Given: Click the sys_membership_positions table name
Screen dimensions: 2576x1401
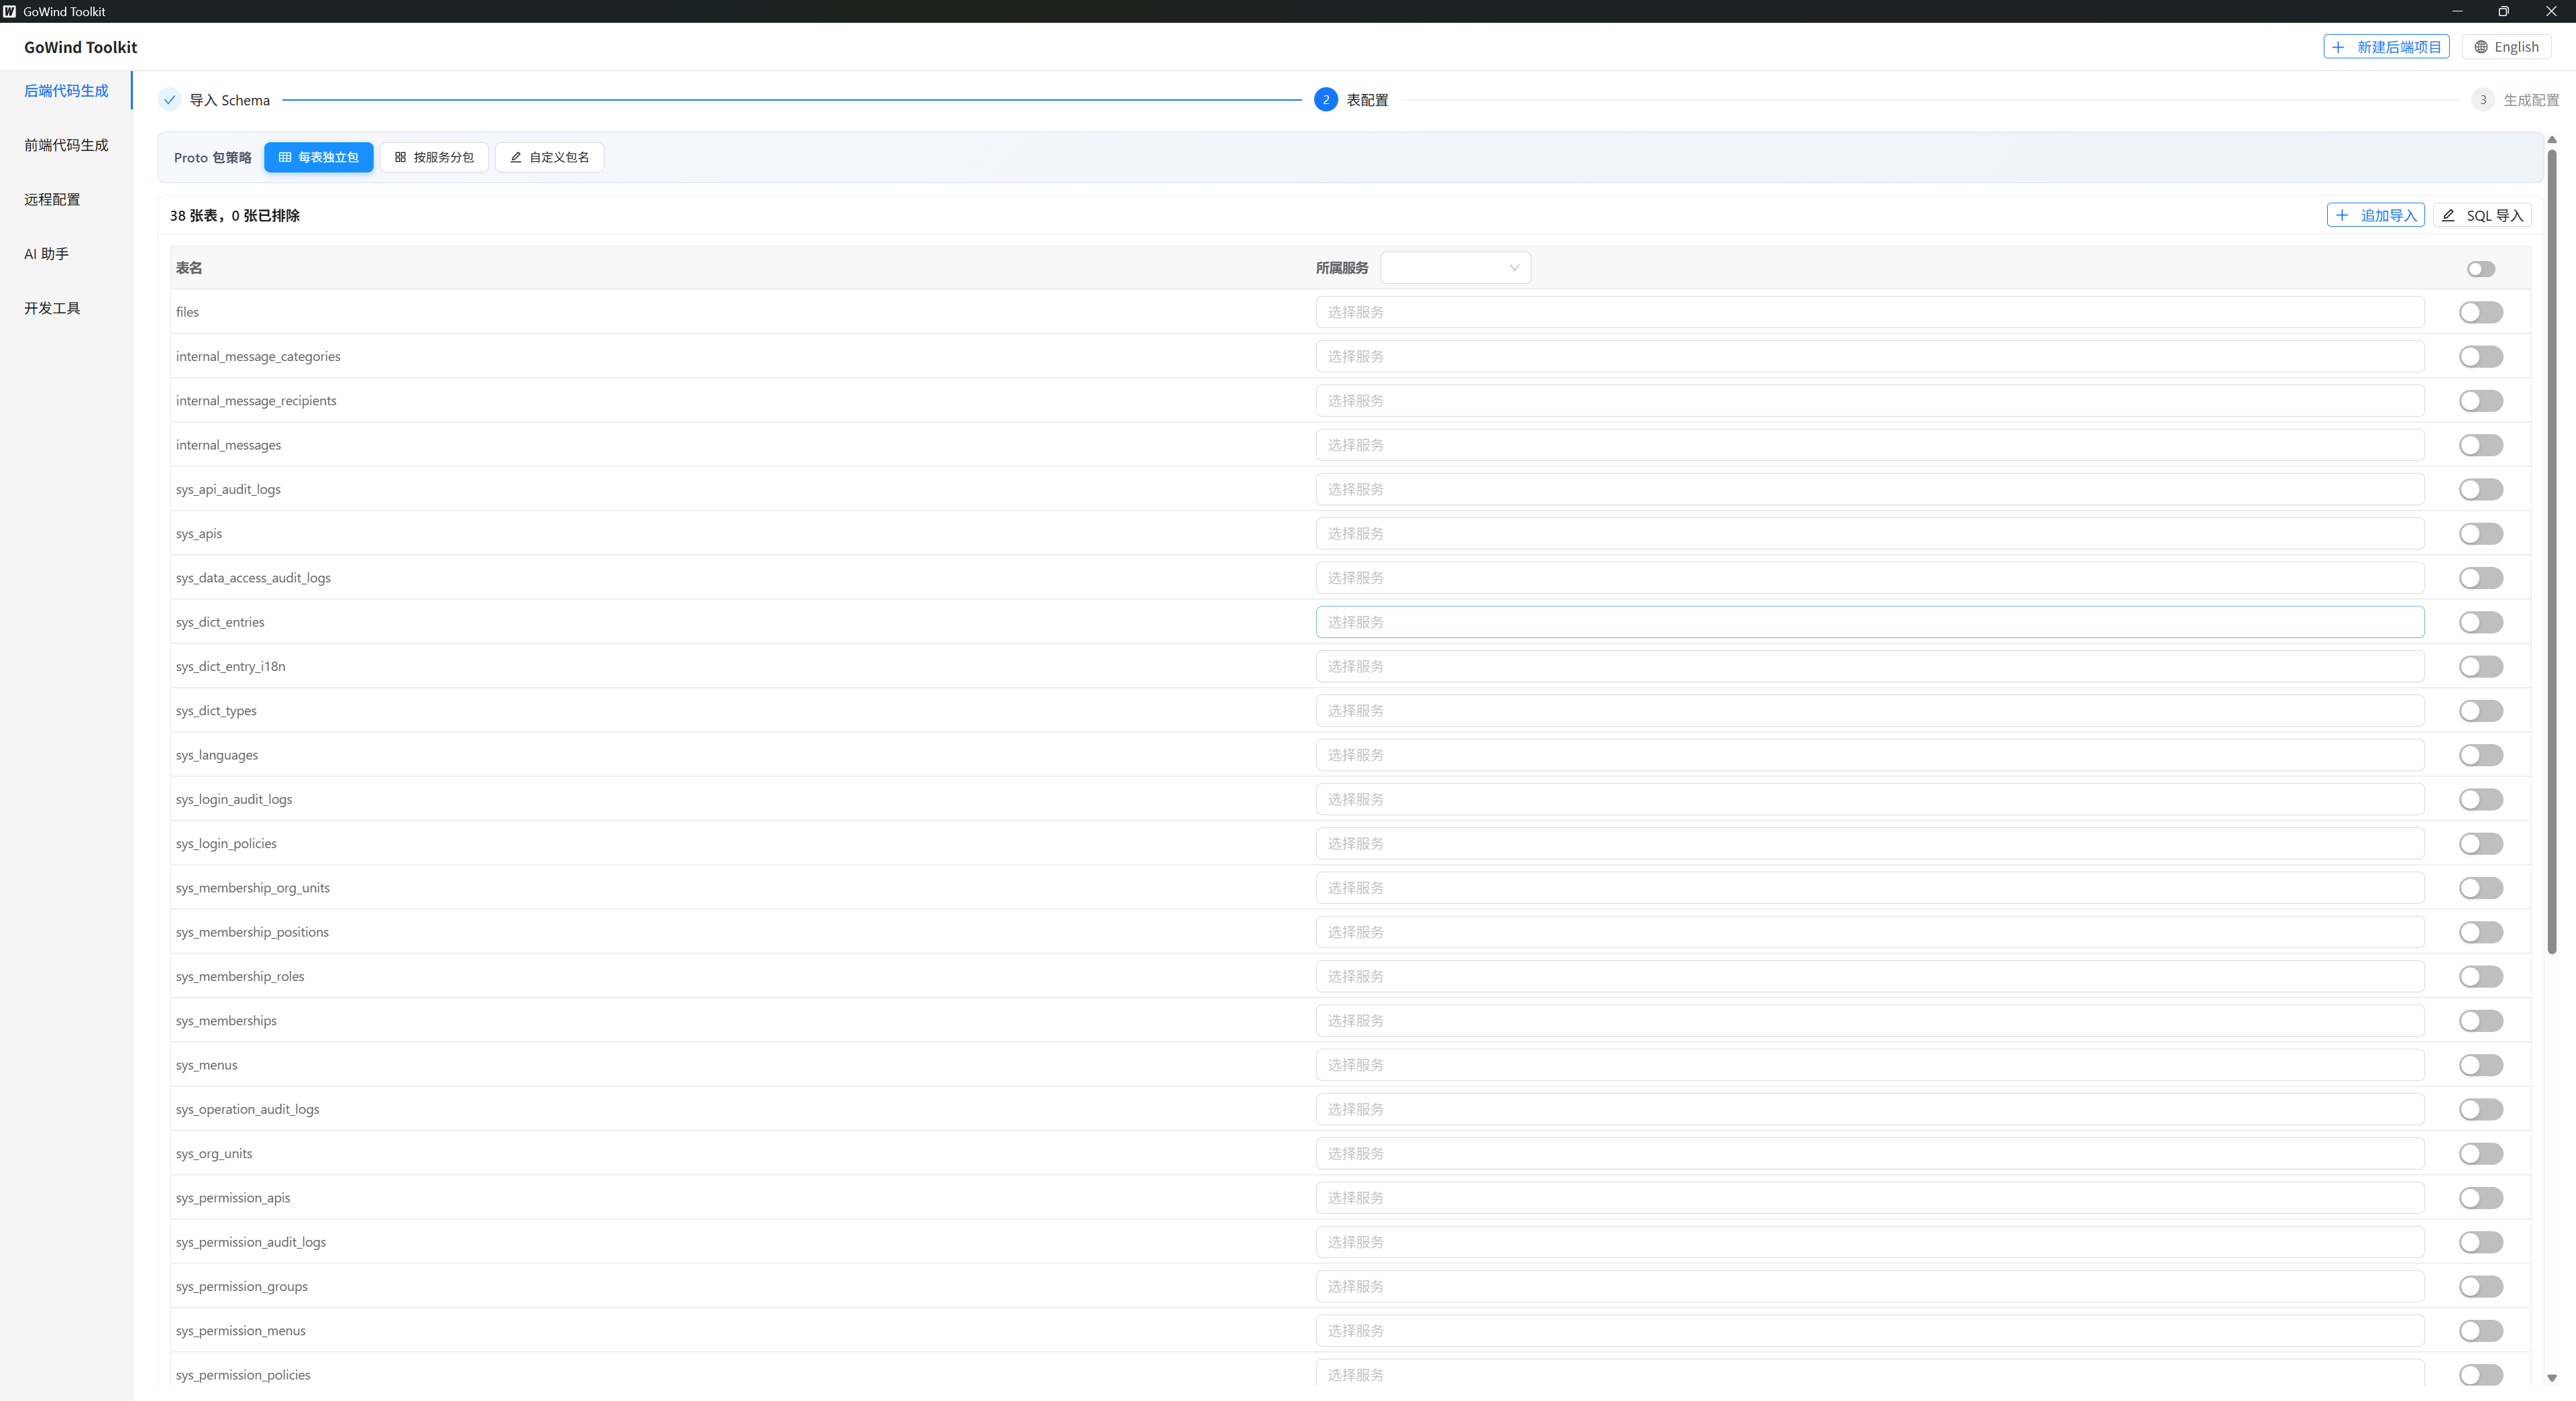Looking at the screenshot, I should 252,932.
